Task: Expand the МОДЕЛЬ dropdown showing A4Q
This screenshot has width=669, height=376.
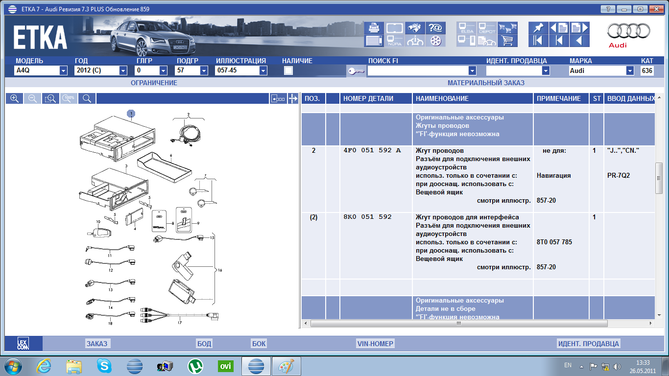Action: 63,70
